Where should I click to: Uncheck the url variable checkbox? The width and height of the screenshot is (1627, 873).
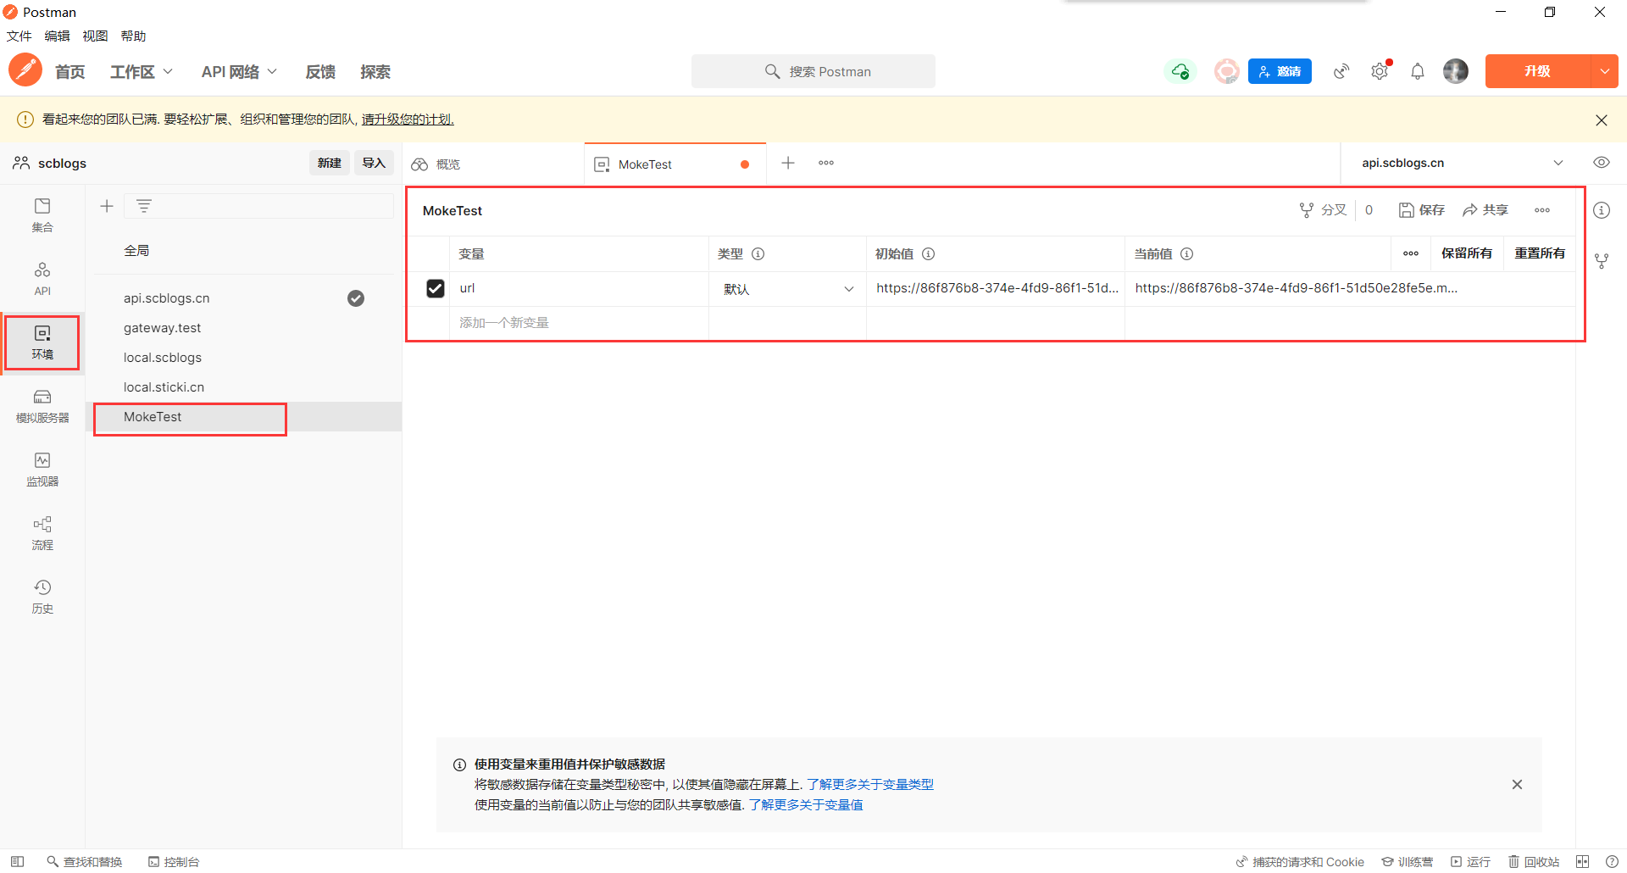pos(436,289)
